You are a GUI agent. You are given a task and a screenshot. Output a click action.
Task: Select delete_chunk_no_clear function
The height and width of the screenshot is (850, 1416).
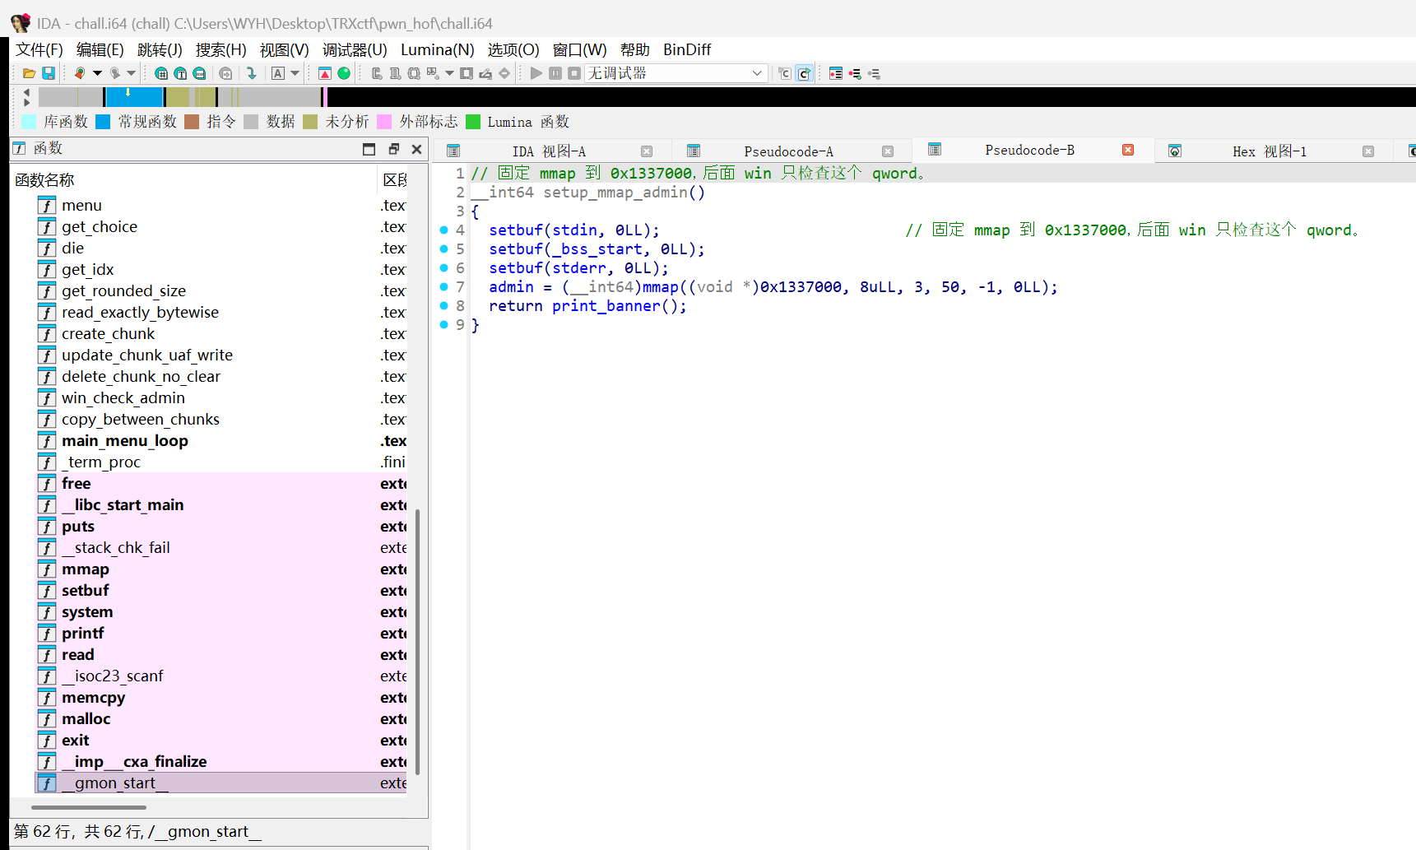[221, 376]
